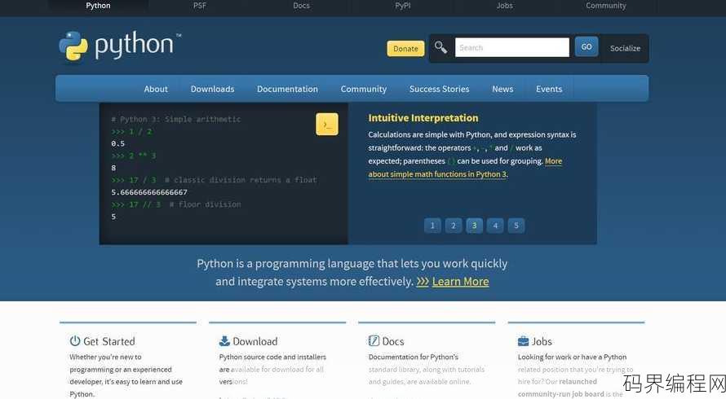Click the Donate button

pyautogui.click(x=405, y=49)
